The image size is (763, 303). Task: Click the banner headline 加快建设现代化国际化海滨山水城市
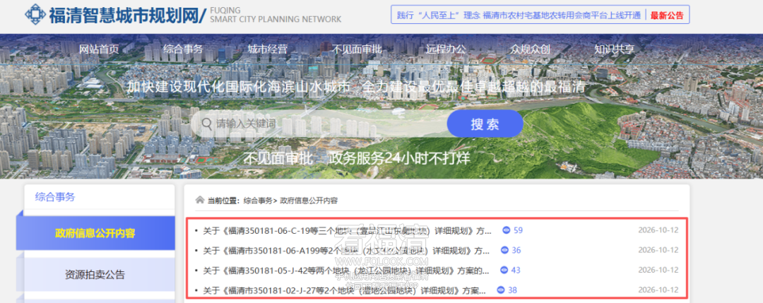239,88
